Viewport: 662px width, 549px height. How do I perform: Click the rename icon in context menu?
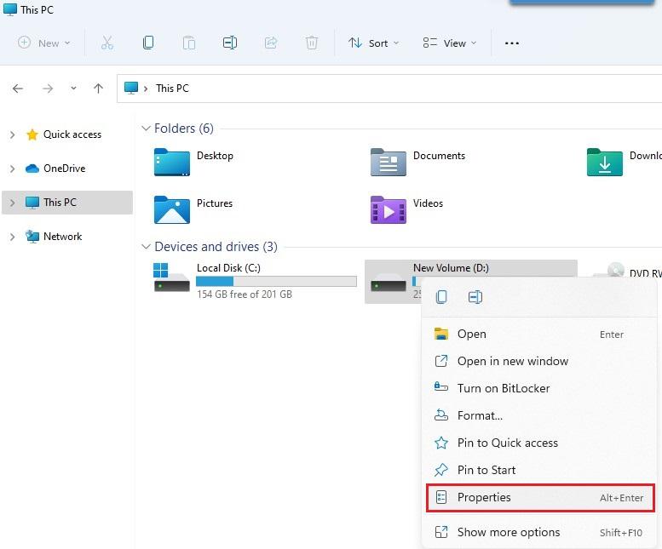pos(475,297)
